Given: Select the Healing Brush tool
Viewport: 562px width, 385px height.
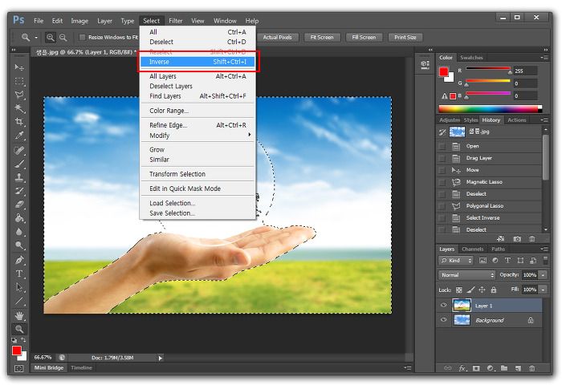Looking at the screenshot, I should (x=19, y=151).
